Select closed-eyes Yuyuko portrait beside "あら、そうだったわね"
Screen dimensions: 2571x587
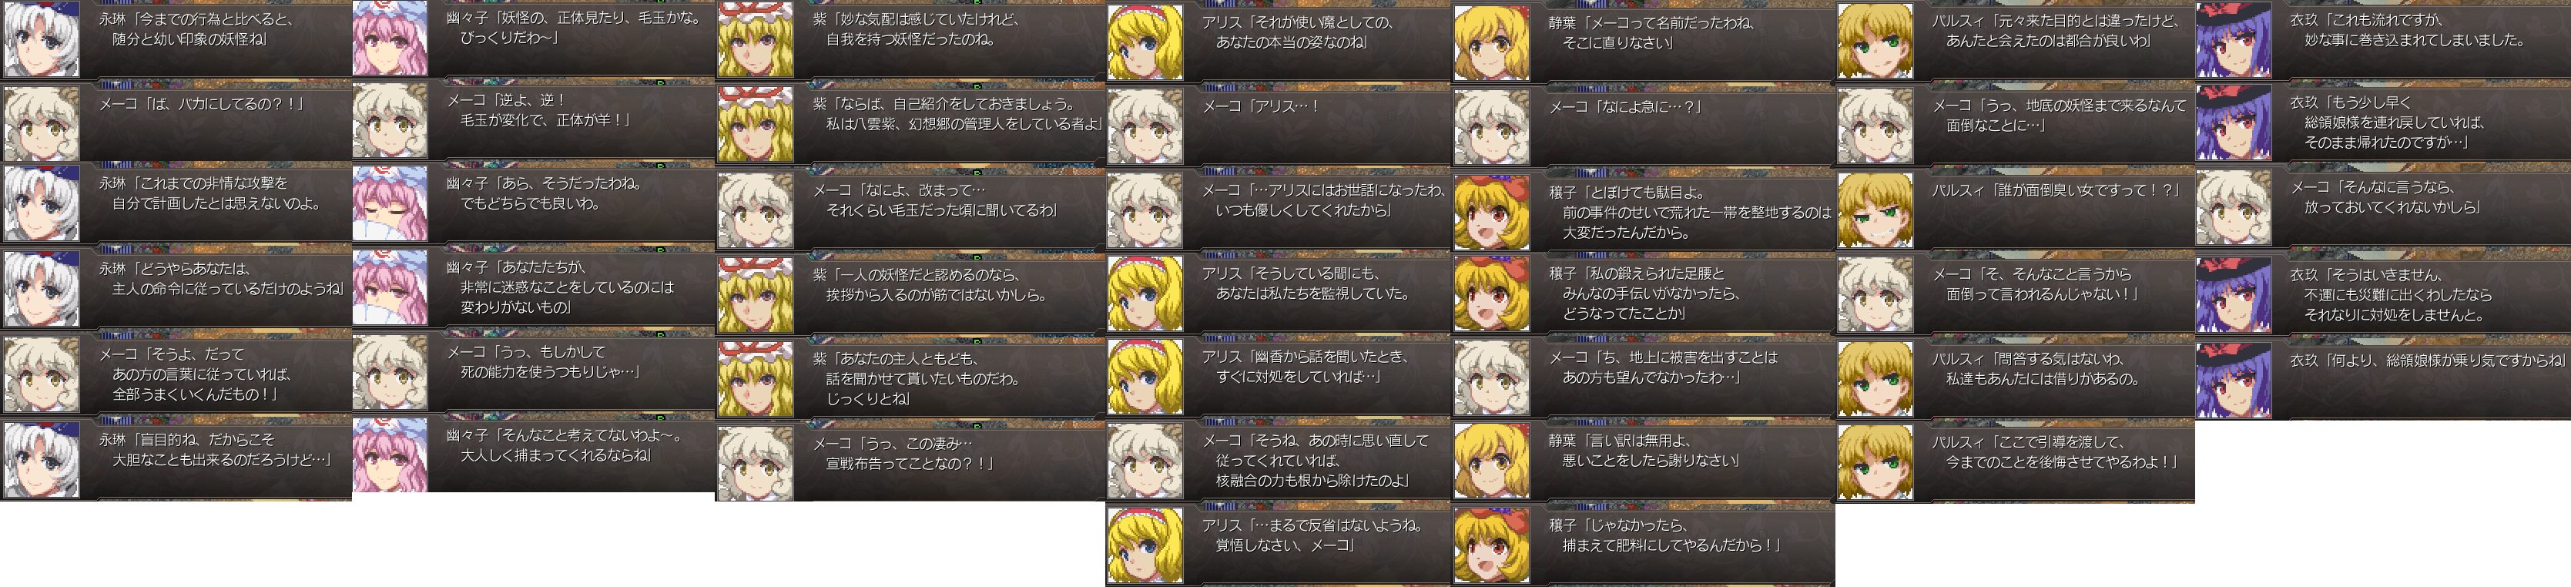389,205
